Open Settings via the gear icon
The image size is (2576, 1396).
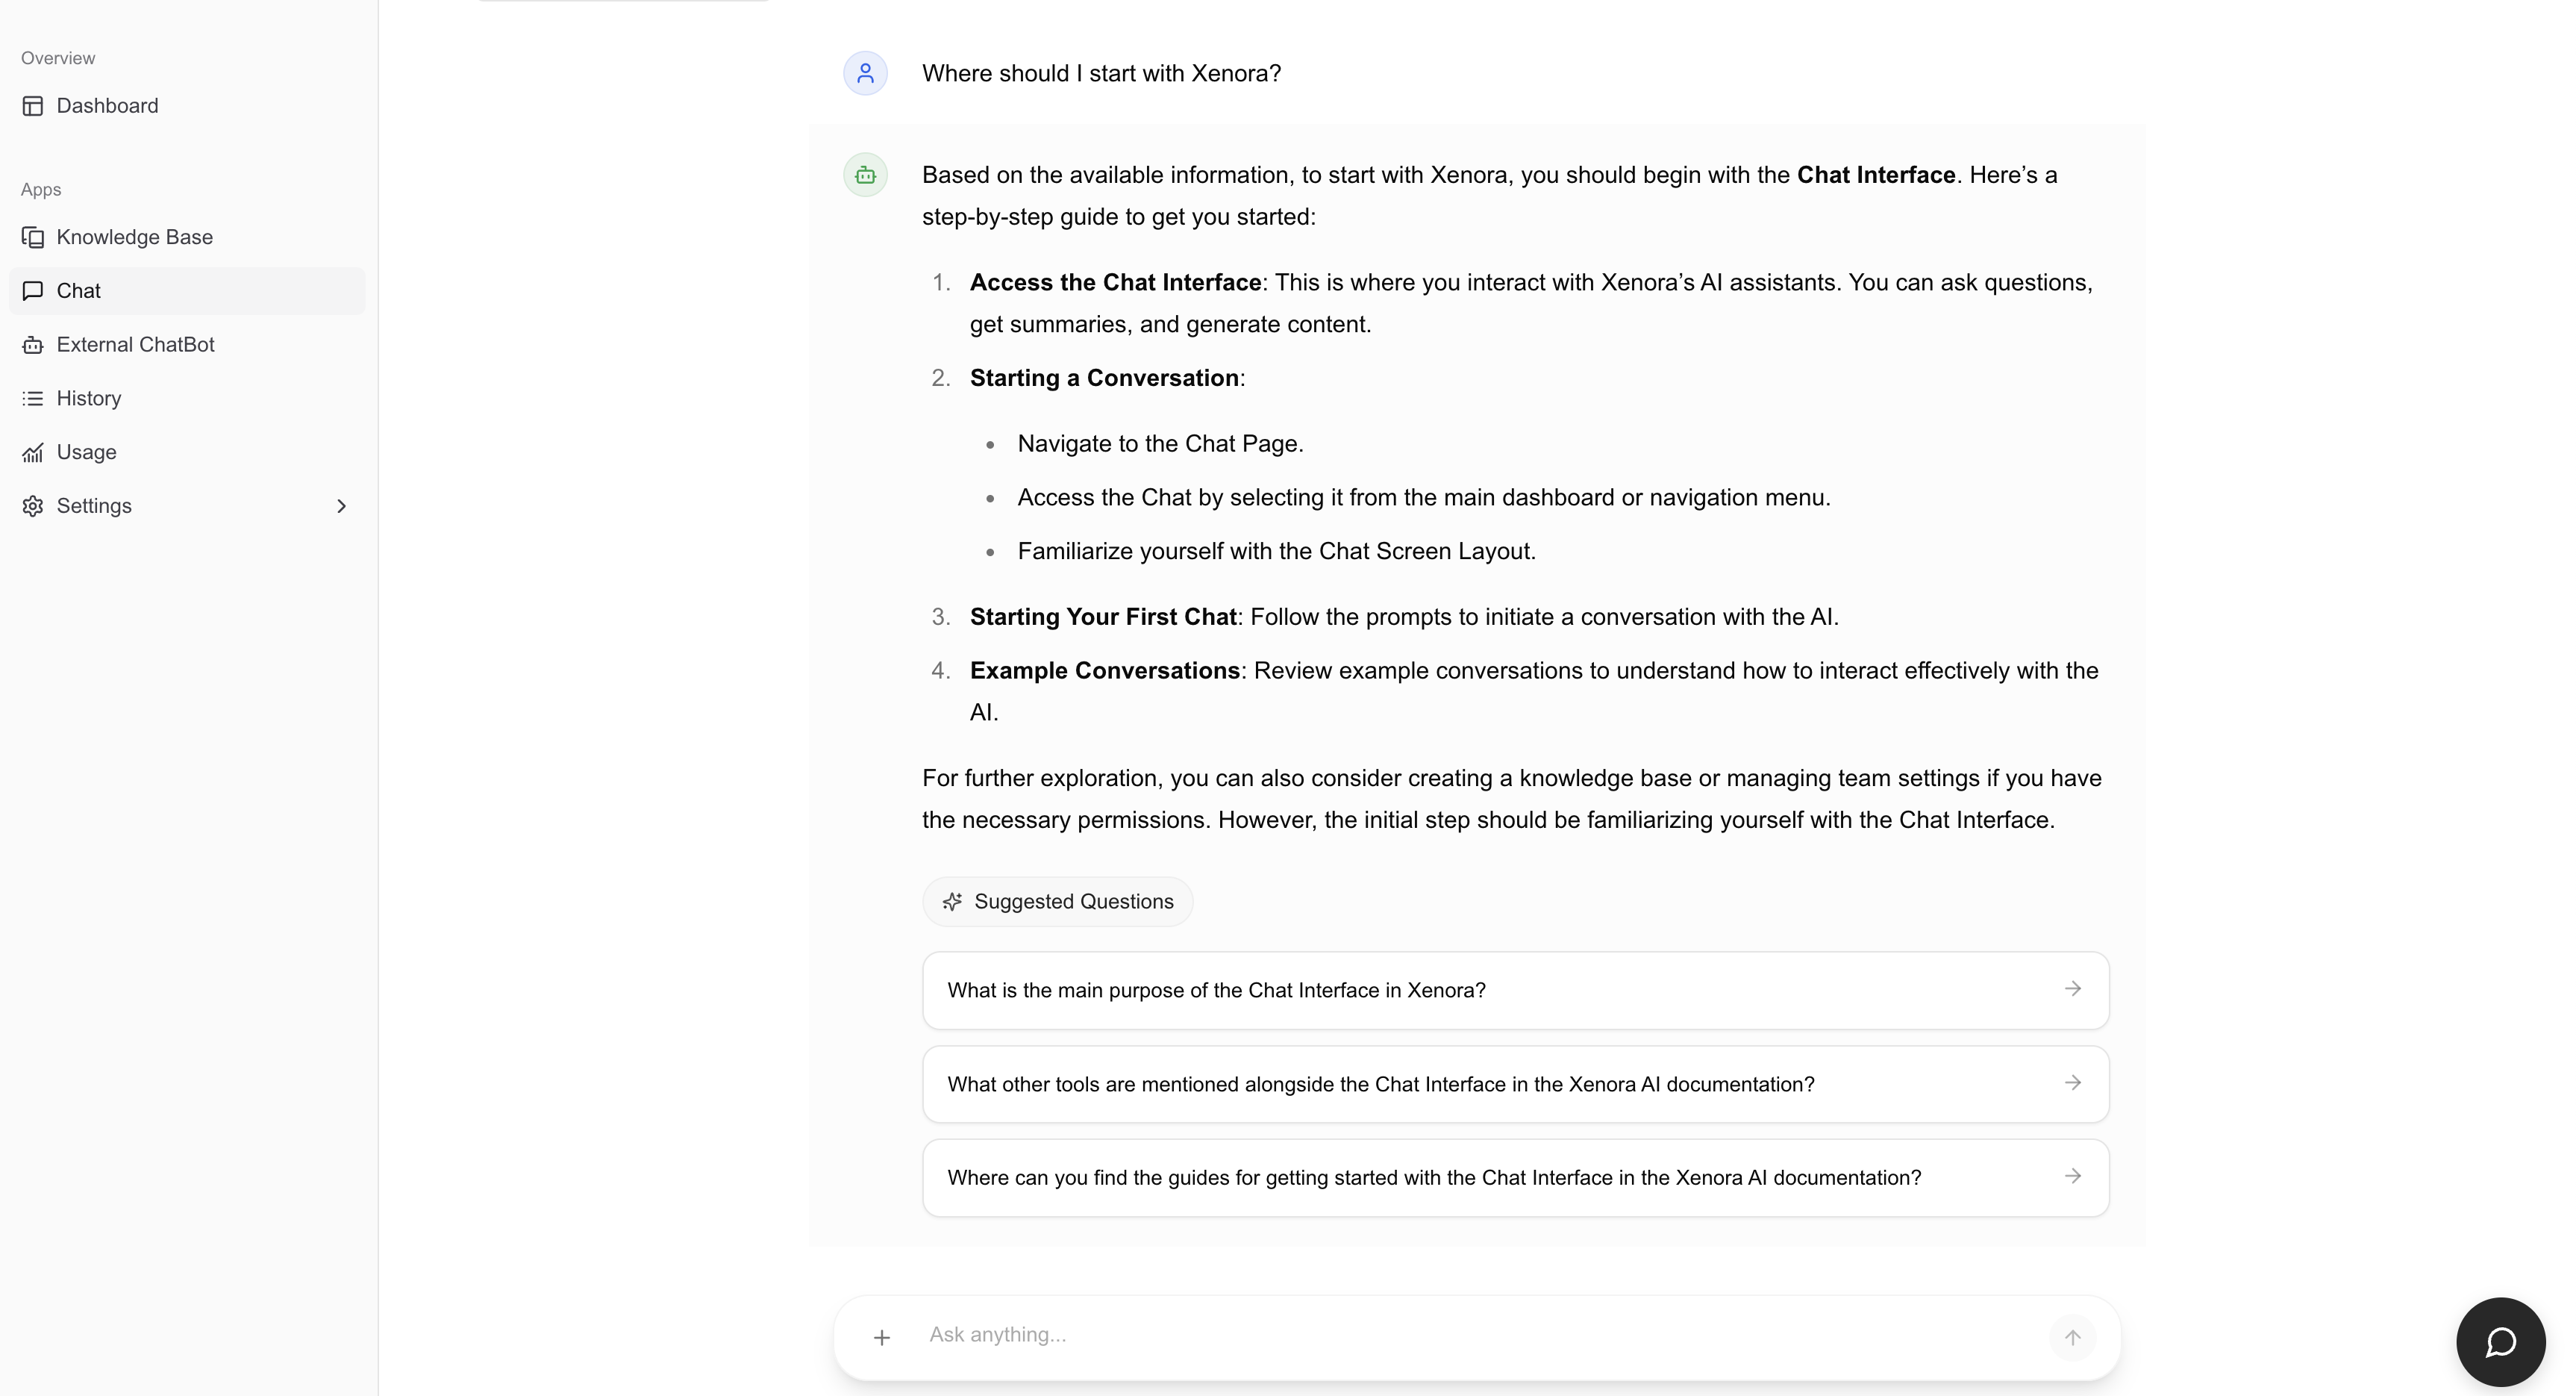click(34, 506)
